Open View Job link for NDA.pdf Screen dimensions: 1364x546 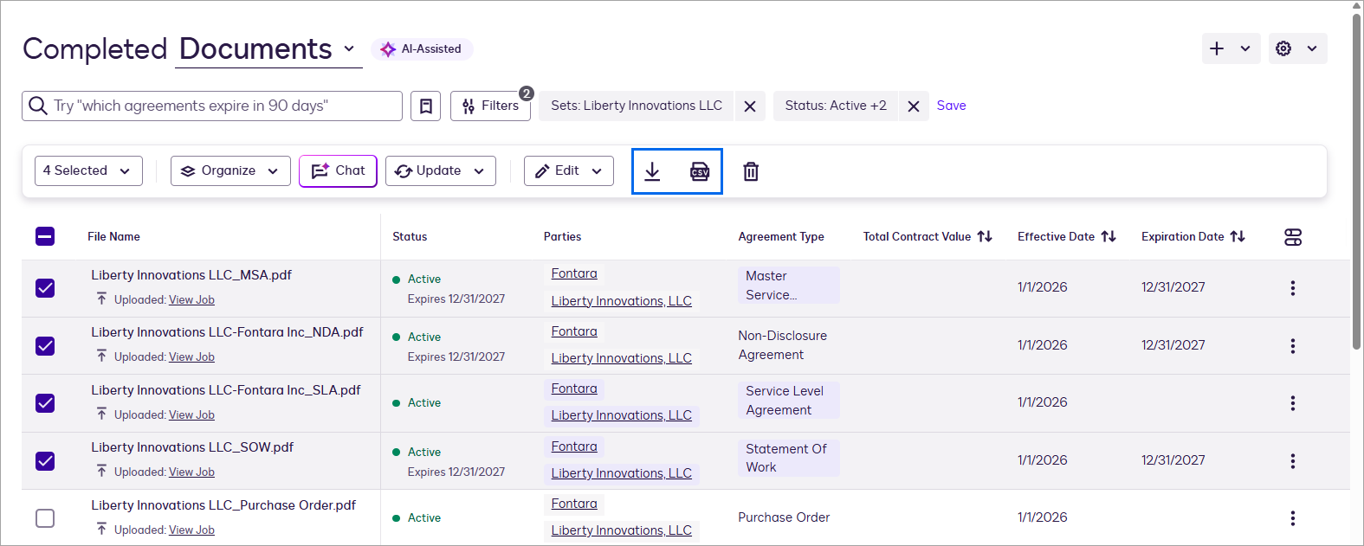(191, 357)
